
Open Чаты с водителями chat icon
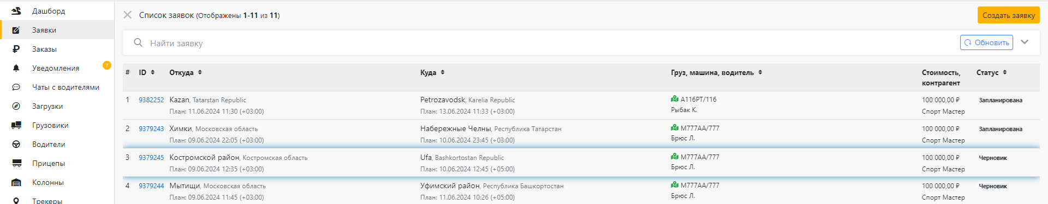pos(16,87)
